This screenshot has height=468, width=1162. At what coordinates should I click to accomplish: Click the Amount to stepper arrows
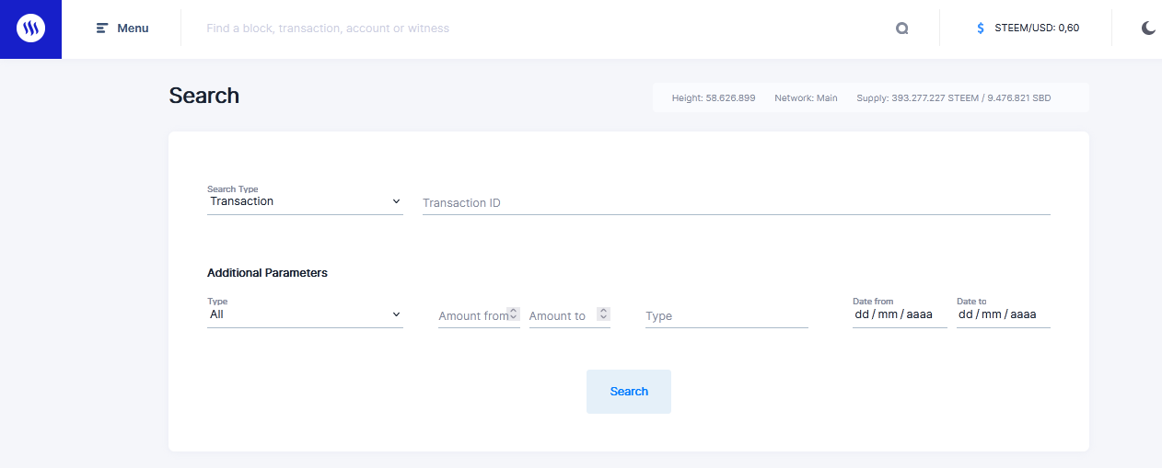click(603, 314)
